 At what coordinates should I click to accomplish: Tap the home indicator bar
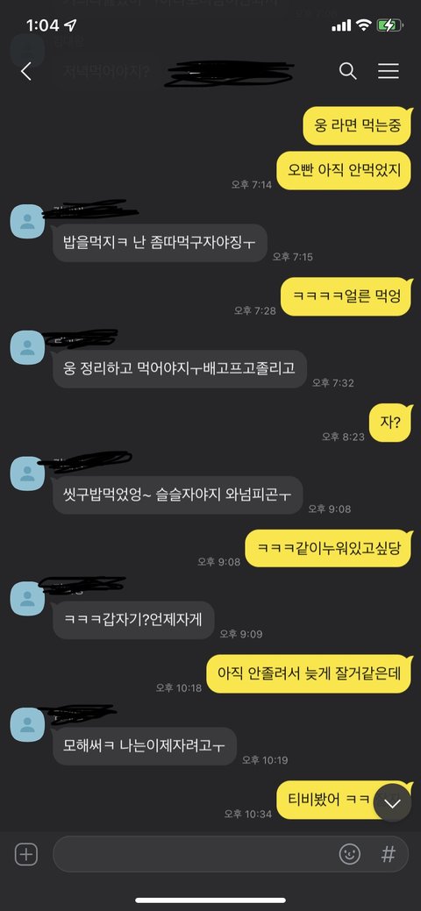210,900
